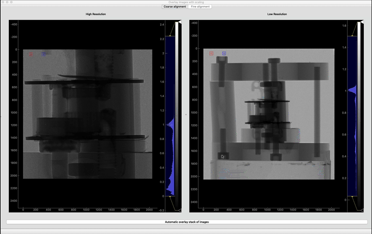The height and width of the screenshot is (234, 372).
Task: Click bottom white triangle of High Resolution colorbar
Action: (x=179, y=210)
